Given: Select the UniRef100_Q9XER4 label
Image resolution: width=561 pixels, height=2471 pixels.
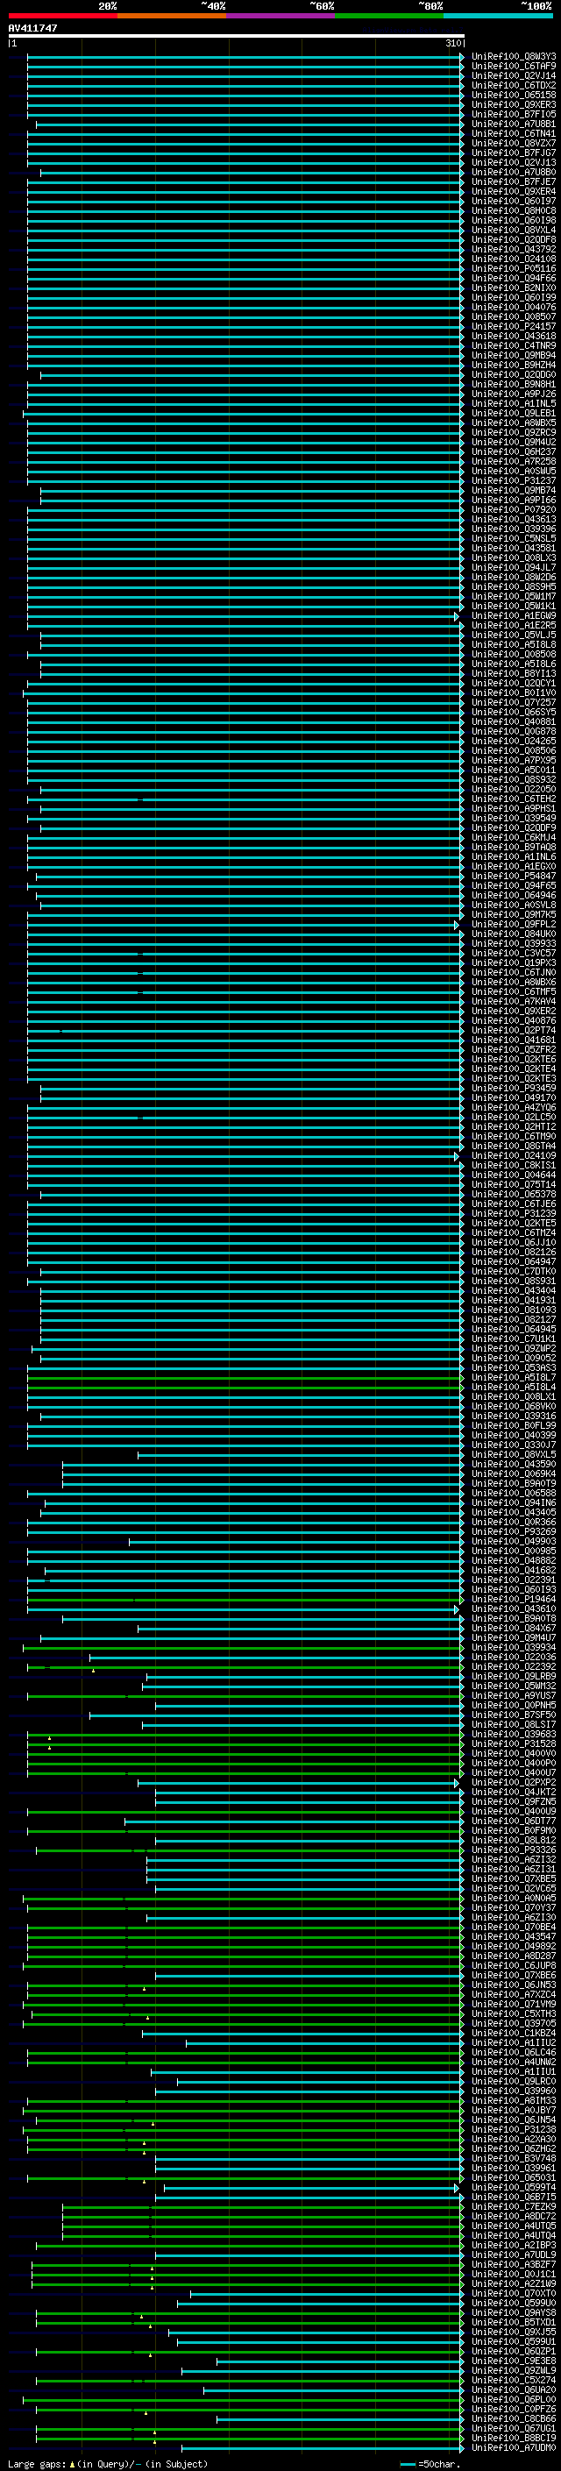Looking at the screenshot, I should point(514,191).
